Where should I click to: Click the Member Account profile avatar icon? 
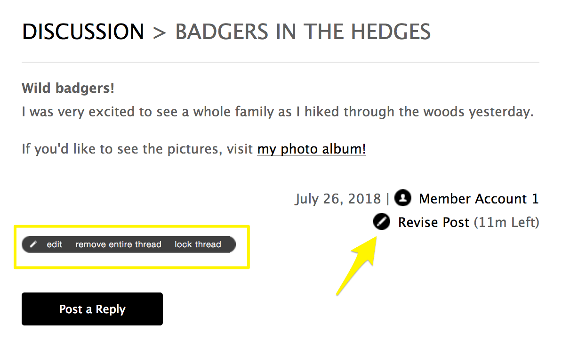402,198
